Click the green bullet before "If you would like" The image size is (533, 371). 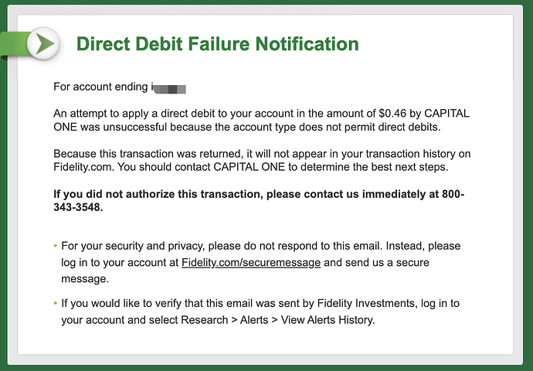click(x=56, y=304)
